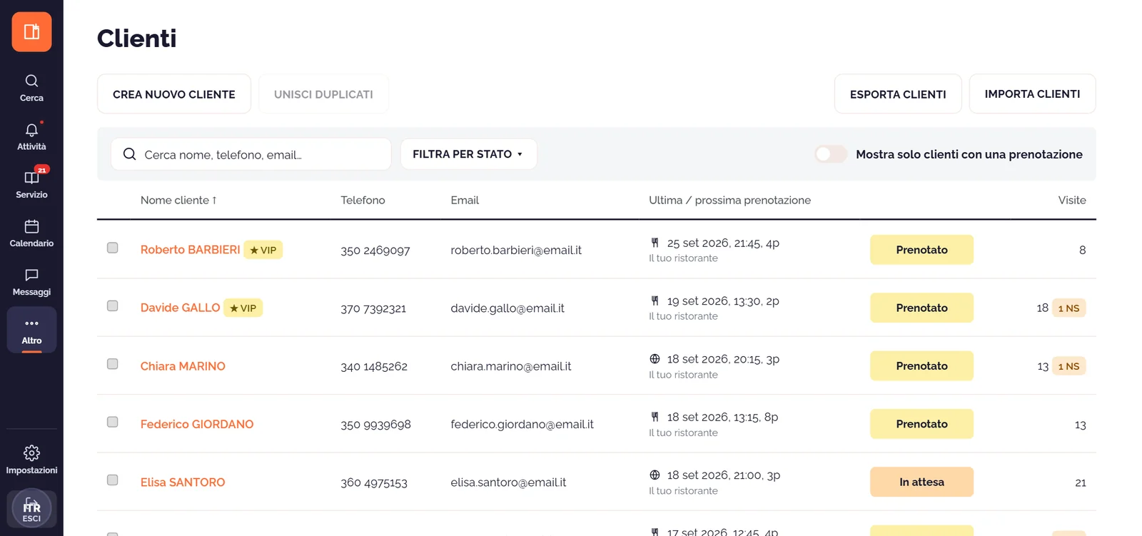Select checkbox for Roberto Barbieri
Viewport: 1142px width, 536px height.
click(112, 248)
